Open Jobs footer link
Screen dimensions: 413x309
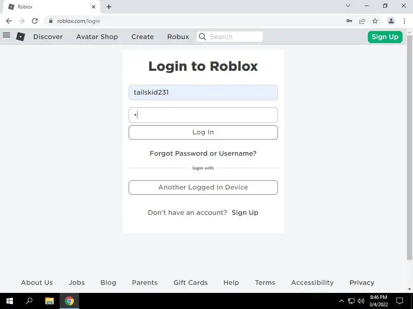[77, 282]
